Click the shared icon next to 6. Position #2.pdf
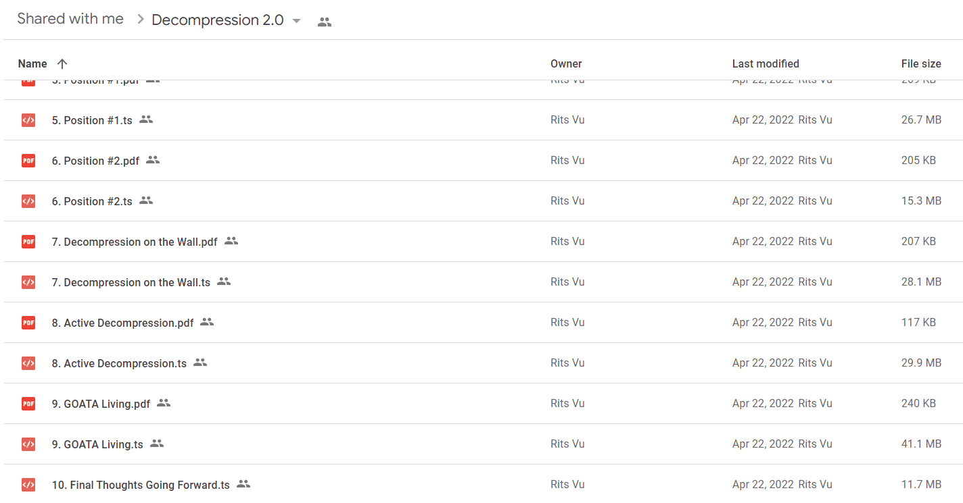The image size is (963, 503). click(153, 160)
